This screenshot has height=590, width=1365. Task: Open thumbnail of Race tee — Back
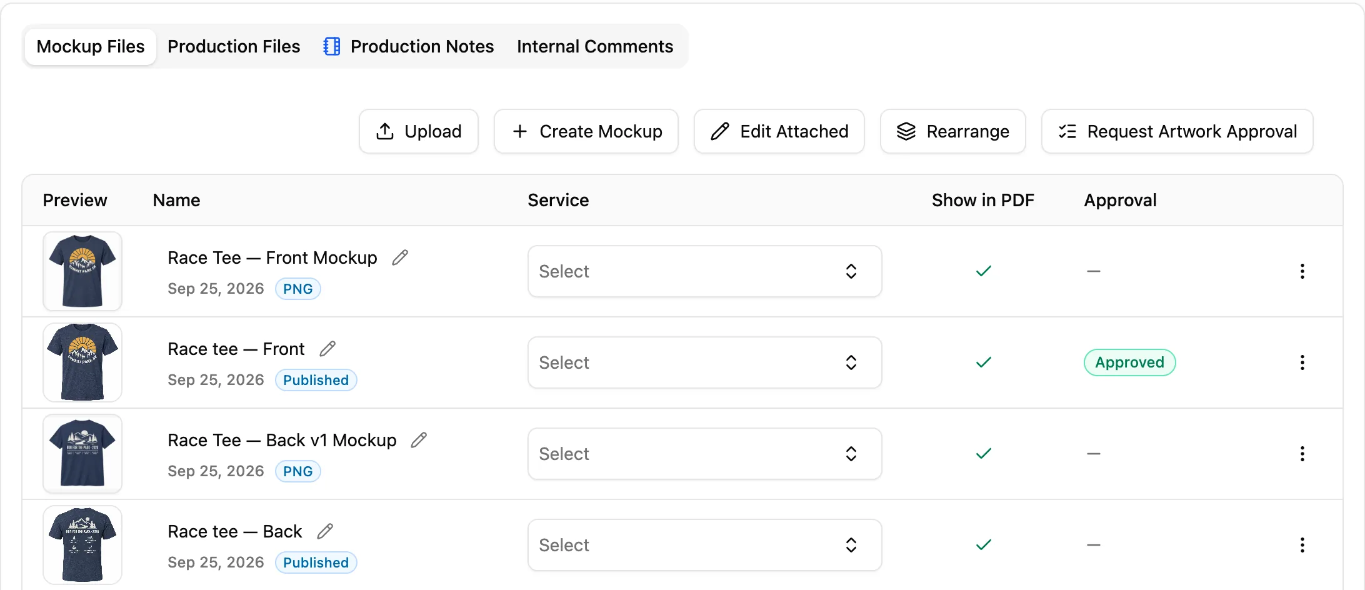pyautogui.click(x=82, y=545)
